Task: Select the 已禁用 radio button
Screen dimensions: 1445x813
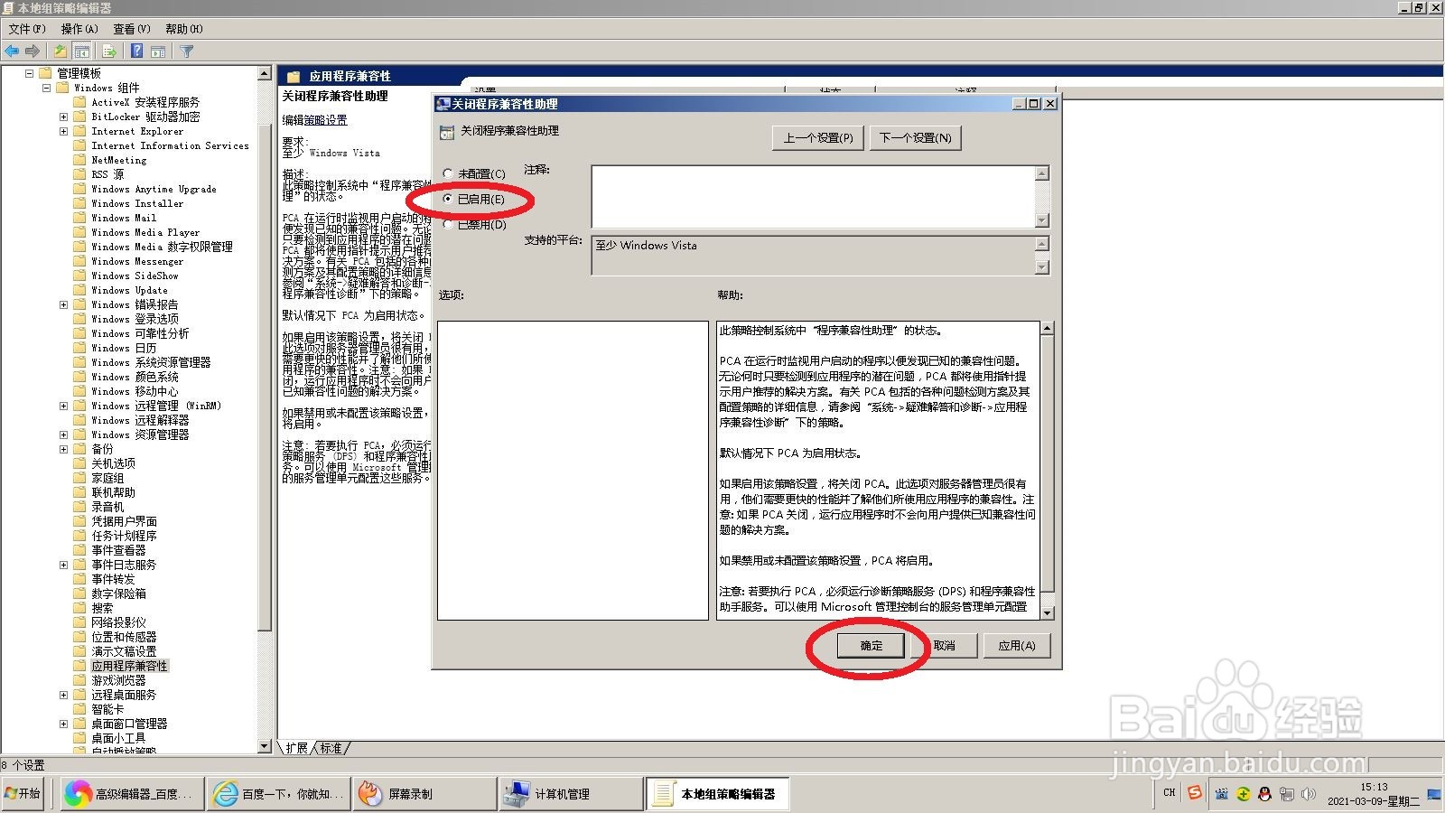Action: coord(448,223)
